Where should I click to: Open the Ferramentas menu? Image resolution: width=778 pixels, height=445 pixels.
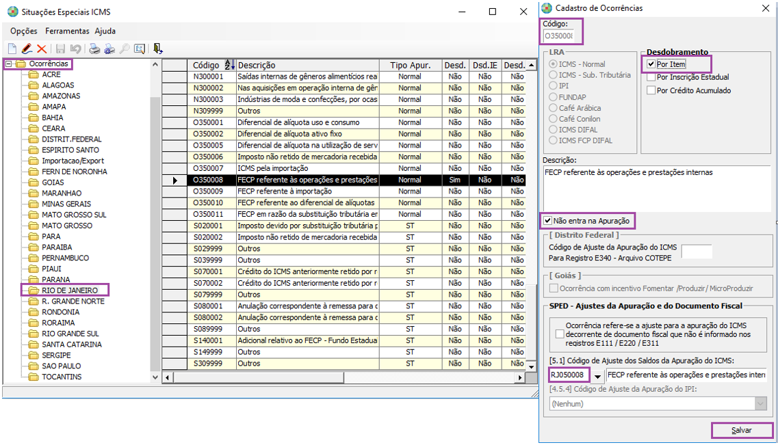(67, 31)
